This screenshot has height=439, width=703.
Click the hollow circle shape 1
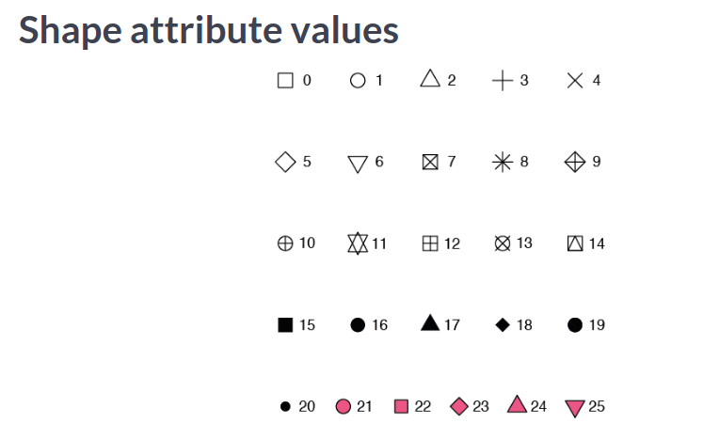coord(358,81)
